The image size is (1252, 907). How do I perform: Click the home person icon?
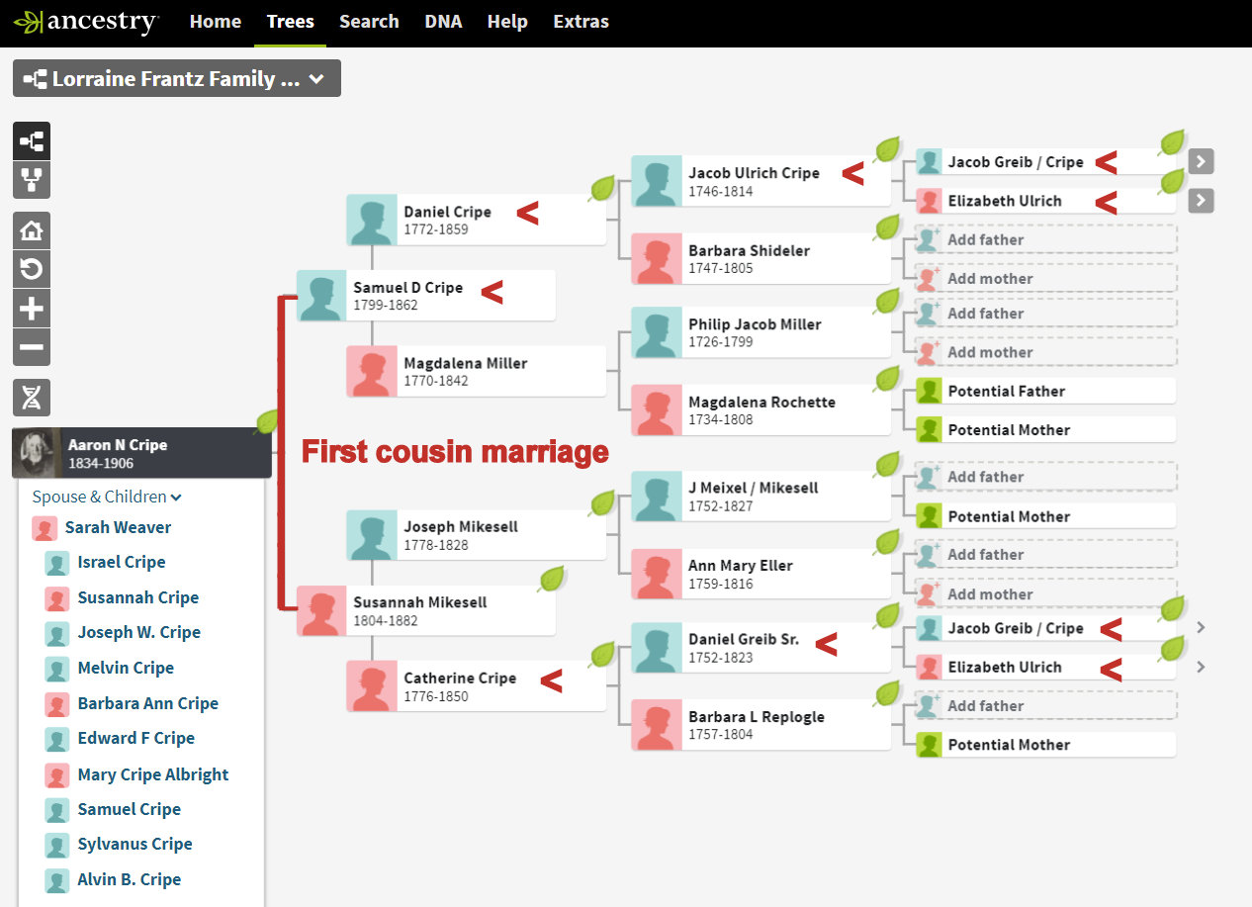[x=32, y=230]
